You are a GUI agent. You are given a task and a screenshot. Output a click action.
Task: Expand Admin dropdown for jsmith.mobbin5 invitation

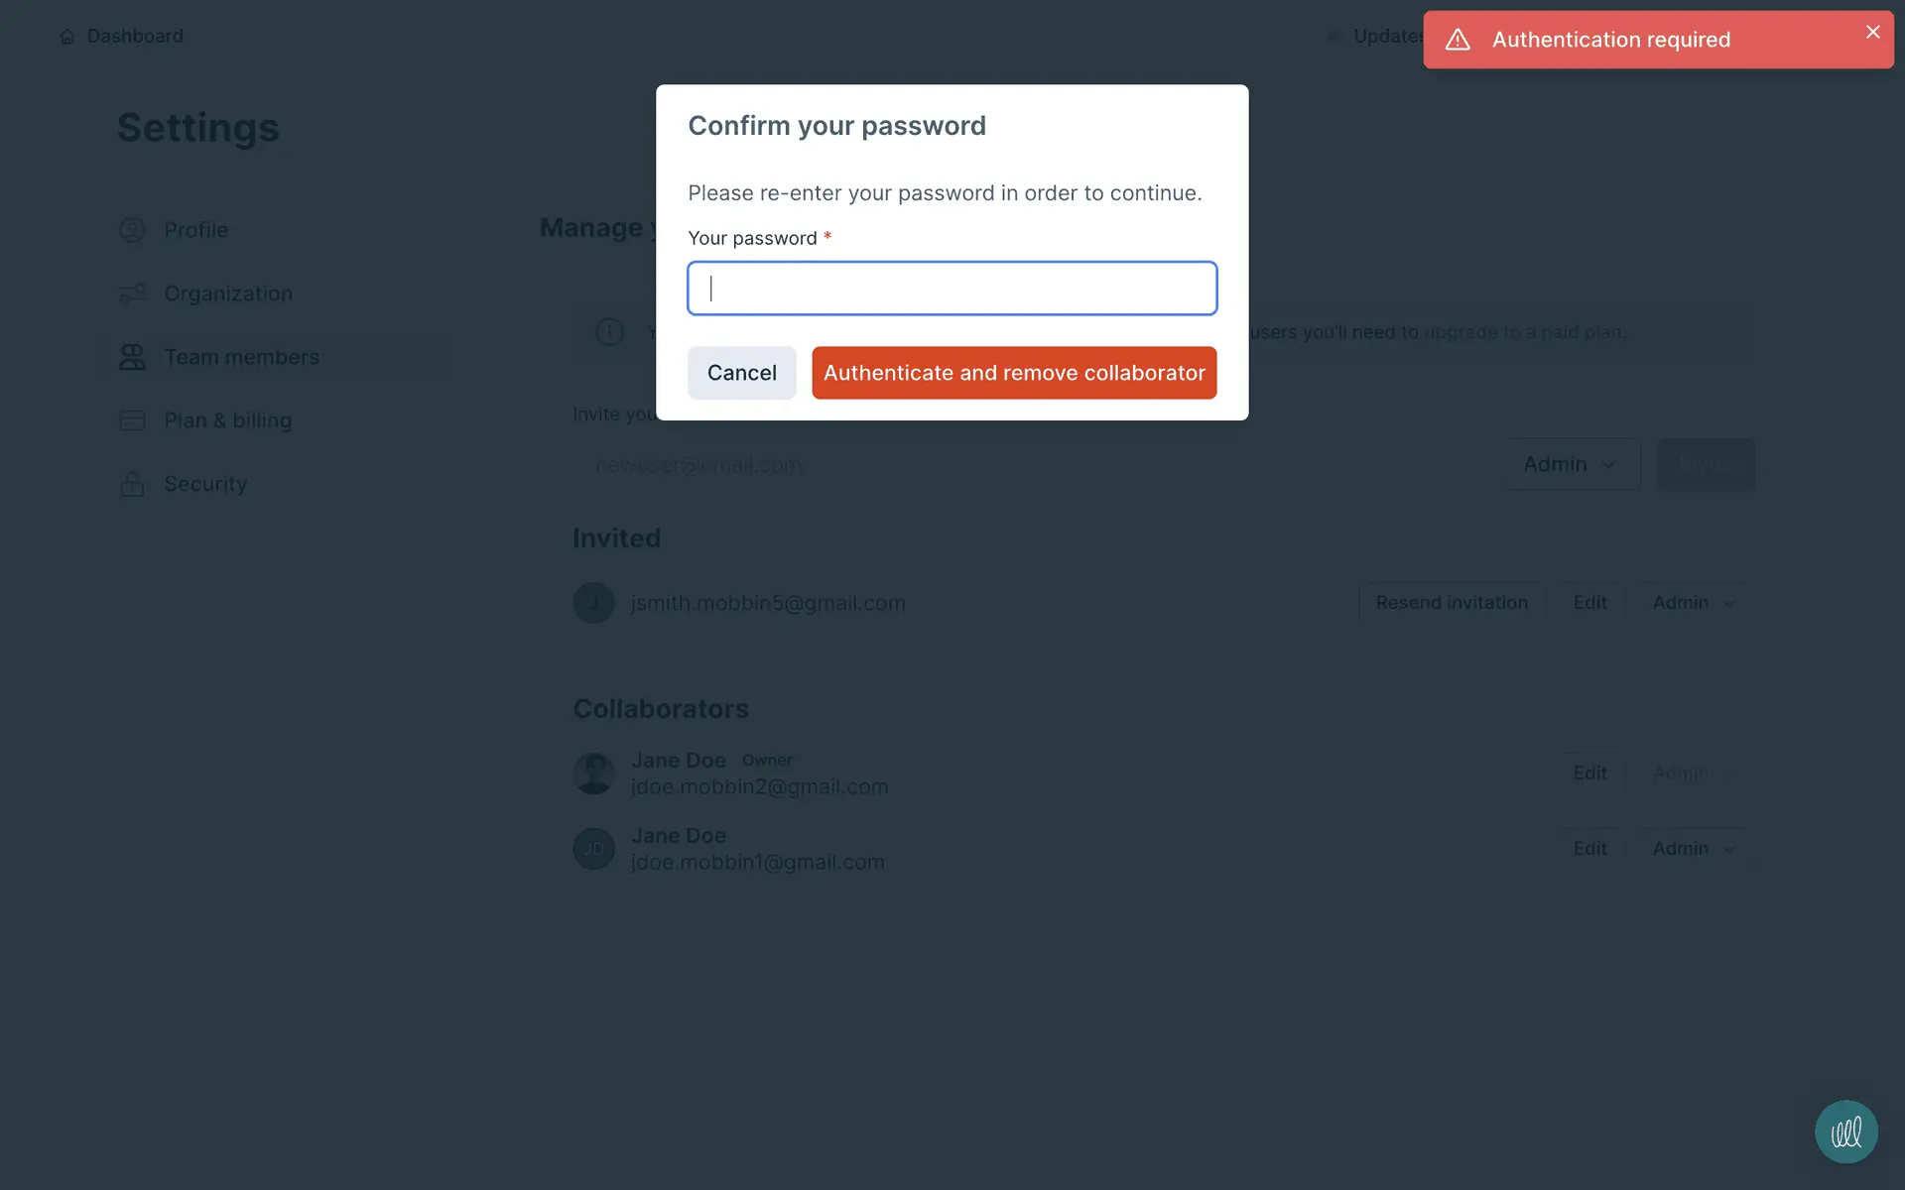tap(1694, 603)
